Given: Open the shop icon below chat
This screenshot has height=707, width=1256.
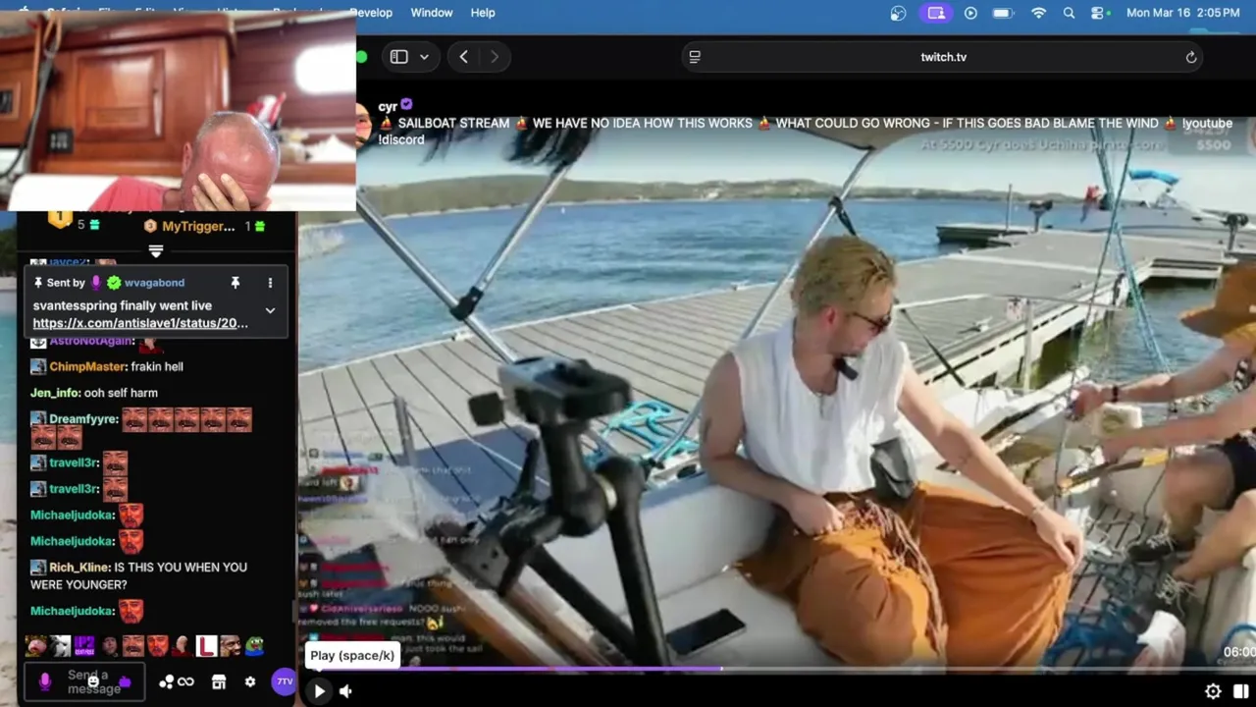Looking at the screenshot, I should coord(219,681).
